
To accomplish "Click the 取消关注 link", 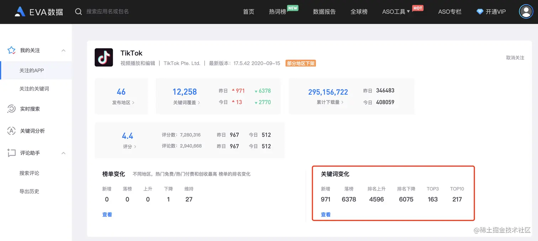I will [515, 58].
